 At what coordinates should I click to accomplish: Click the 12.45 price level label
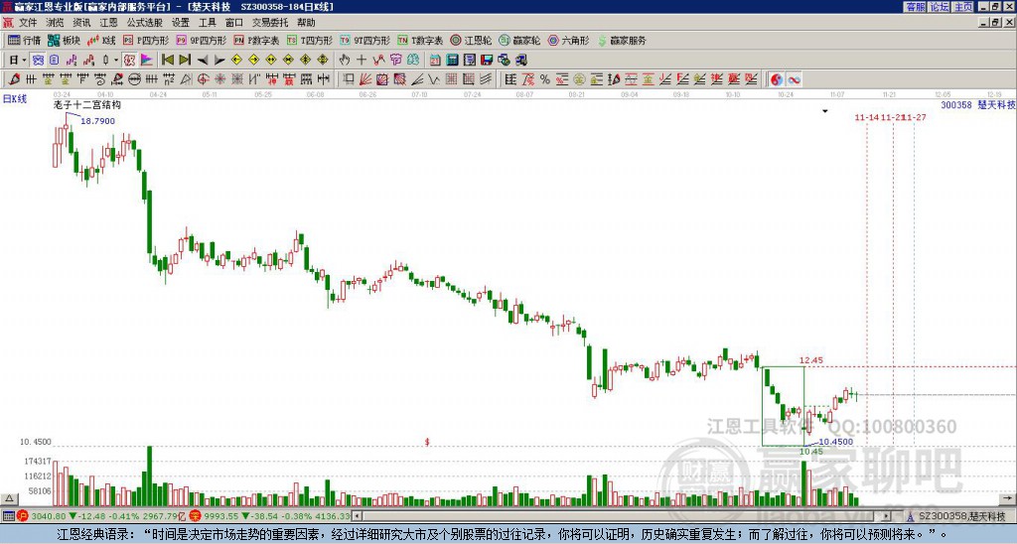click(810, 360)
